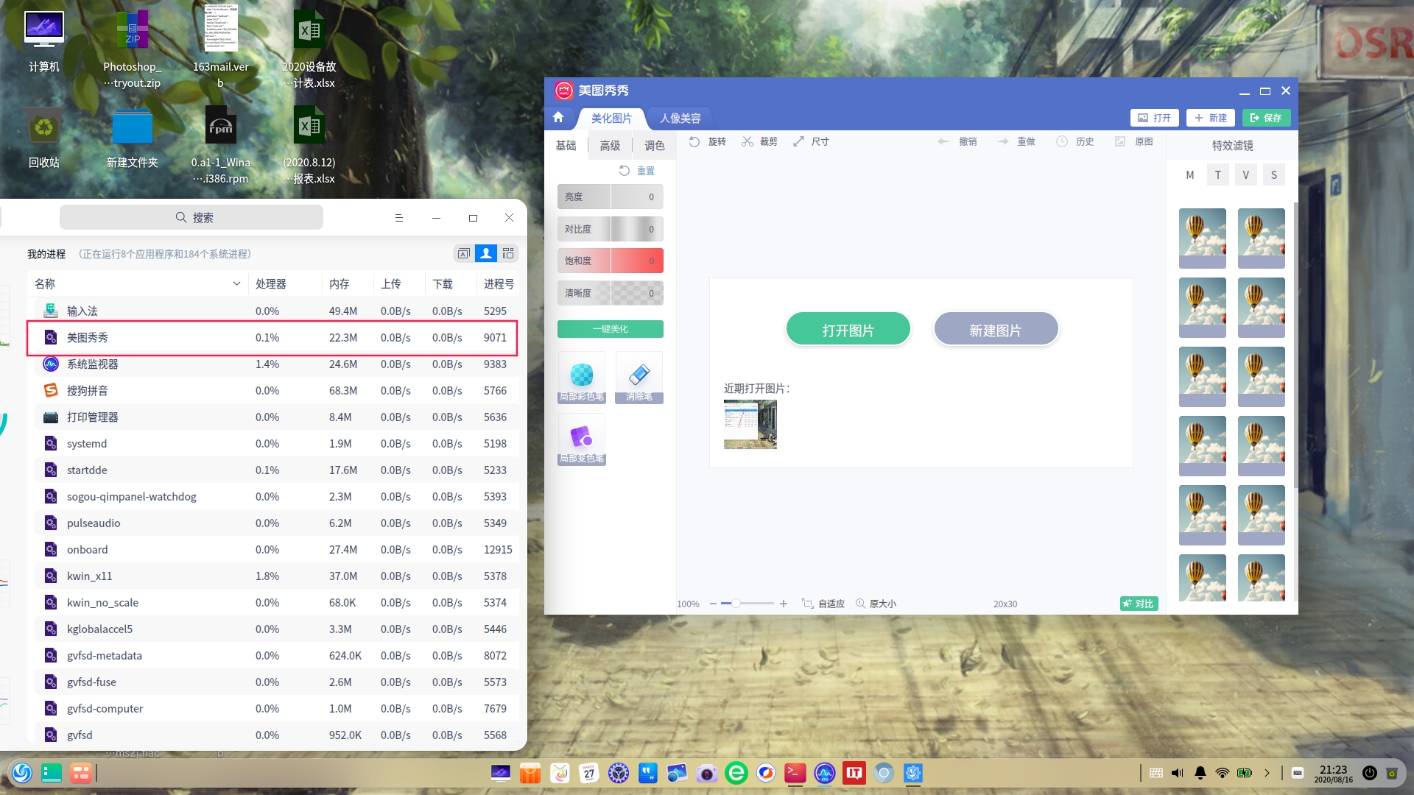Adjust the 清晰度 sharpness slider
The image size is (1414, 795).
tap(611, 294)
